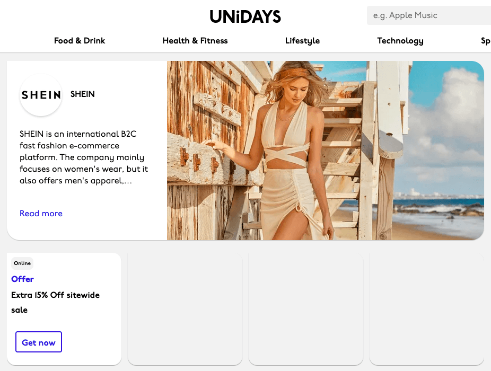Click the 'Extra 15% Off sitewide sale' text
The image size is (491, 371).
(56, 303)
